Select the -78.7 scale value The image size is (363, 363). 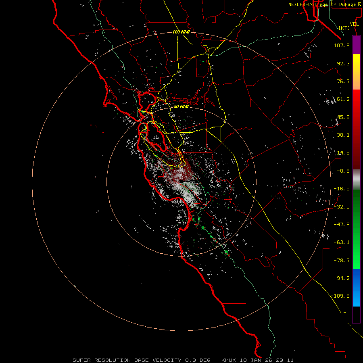[x=342, y=260]
